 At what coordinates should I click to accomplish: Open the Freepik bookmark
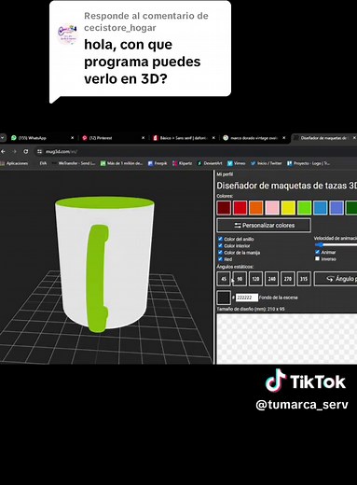(158, 163)
